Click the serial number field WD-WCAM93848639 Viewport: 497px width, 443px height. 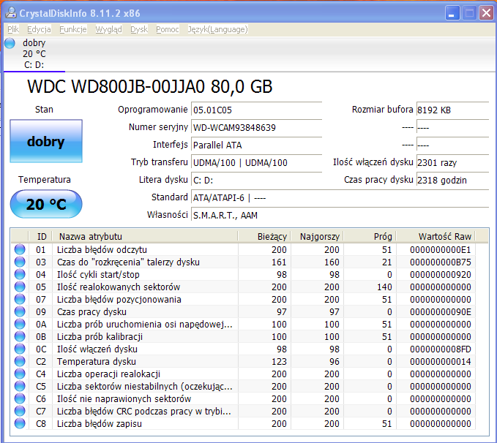point(256,128)
